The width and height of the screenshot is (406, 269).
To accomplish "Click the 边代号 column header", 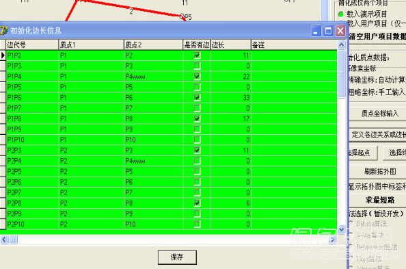I will click(x=32, y=45).
